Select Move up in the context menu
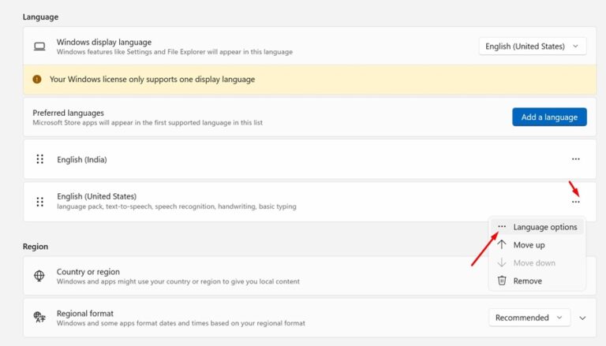The height and width of the screenshot is (346, 606). coord(529,245)
